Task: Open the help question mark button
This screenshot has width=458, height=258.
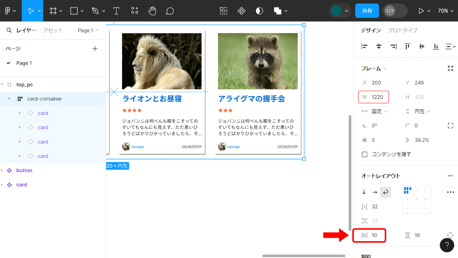Action: (447, 245)
